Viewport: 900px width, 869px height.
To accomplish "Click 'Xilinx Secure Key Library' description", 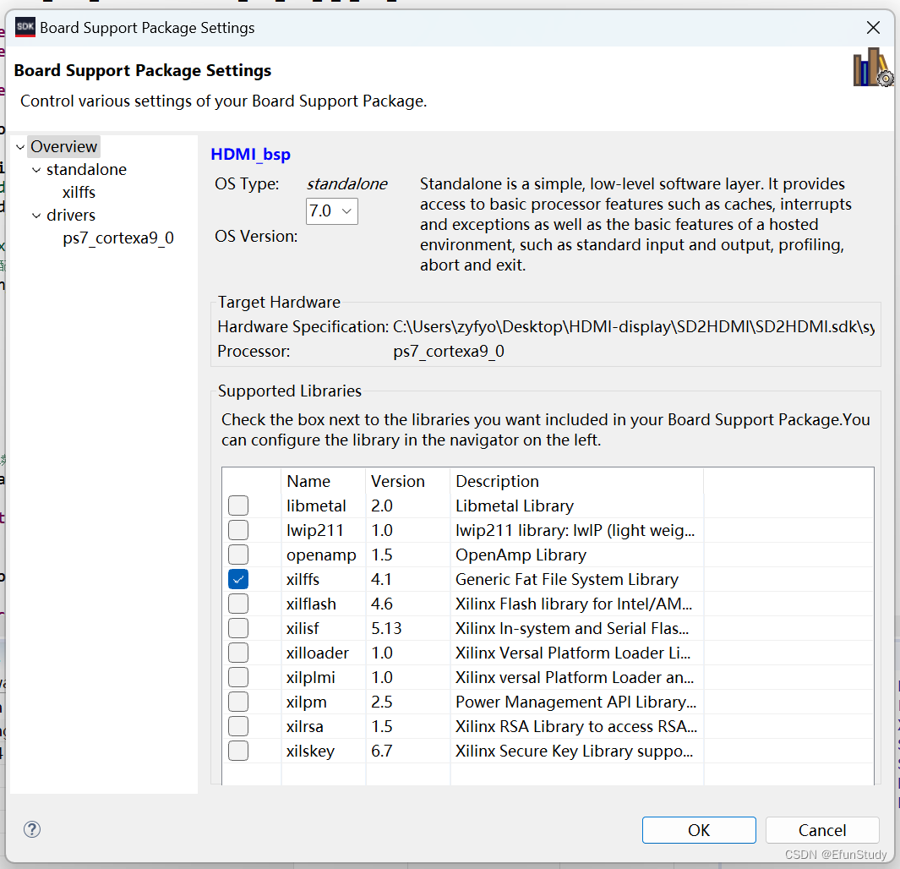I will (574, 751).
